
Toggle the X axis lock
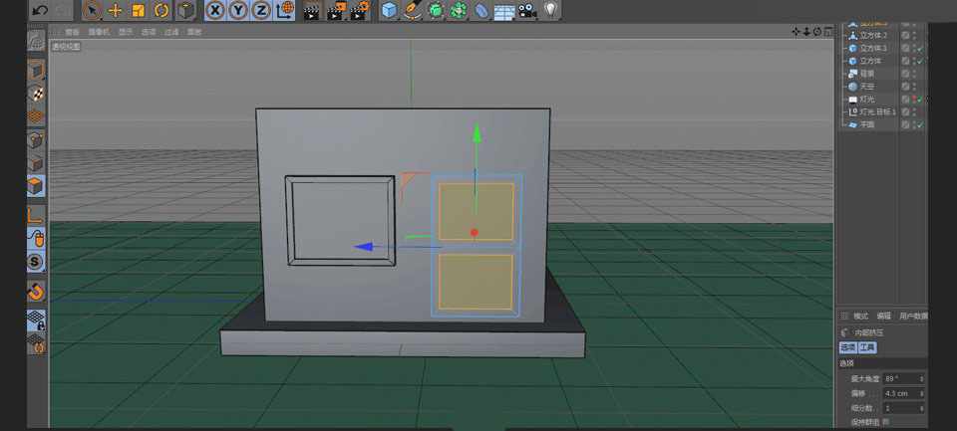coord(215,11)
